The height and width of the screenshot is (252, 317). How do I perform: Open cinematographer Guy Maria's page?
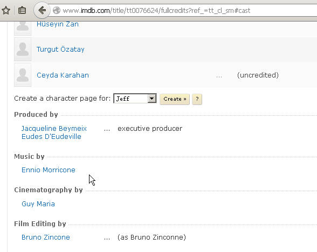click(38, 204)
